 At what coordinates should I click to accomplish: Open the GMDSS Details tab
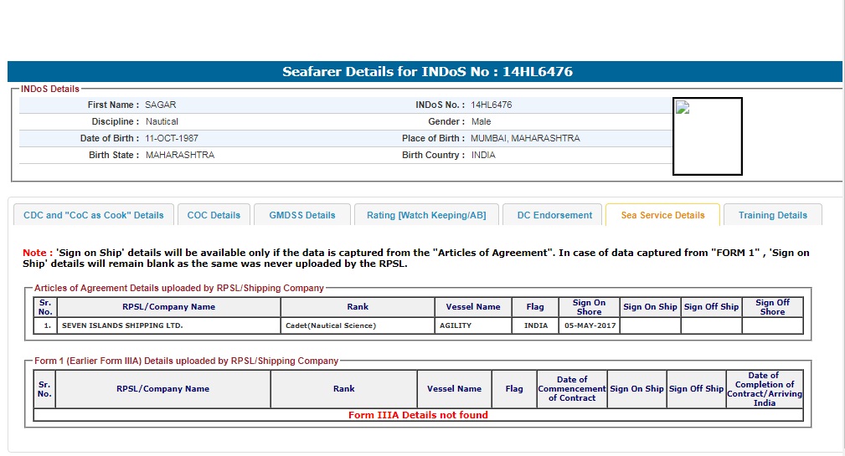tap(302, 215)
